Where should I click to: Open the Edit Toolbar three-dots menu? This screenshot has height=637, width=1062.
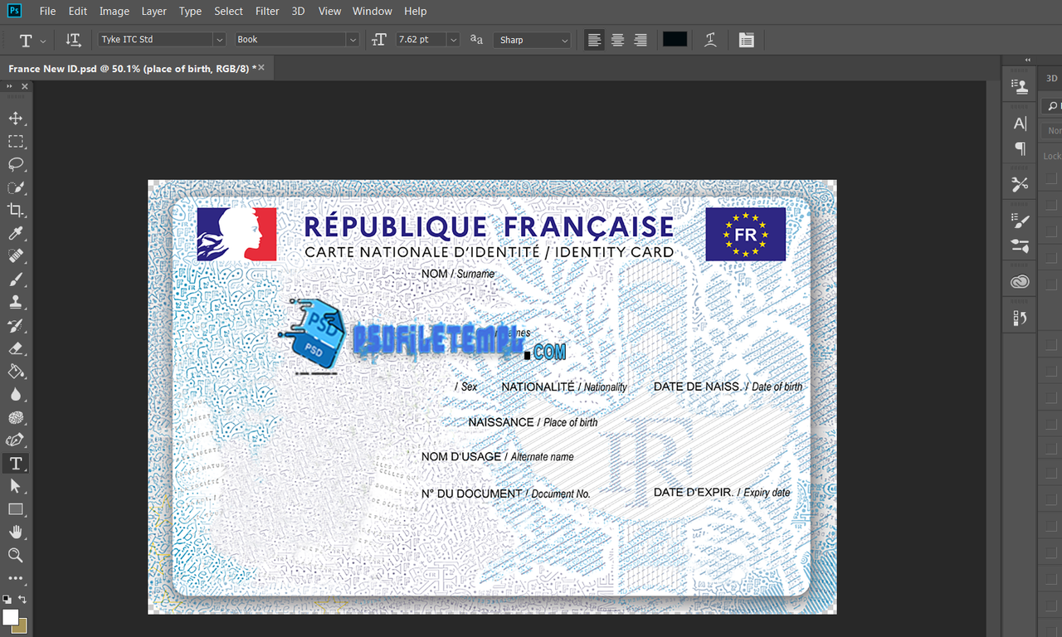pyautogui.click(x=16, y=578)
